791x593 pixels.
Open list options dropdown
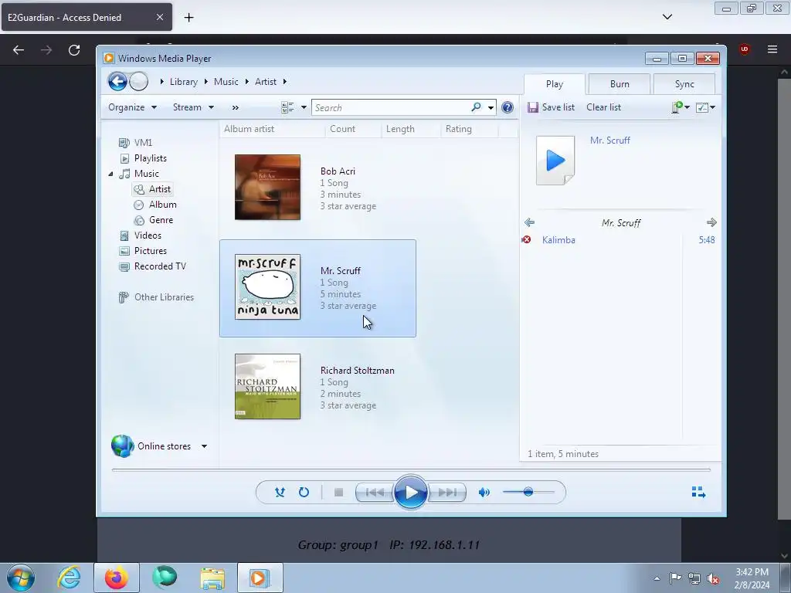click(x=705, y=107)
